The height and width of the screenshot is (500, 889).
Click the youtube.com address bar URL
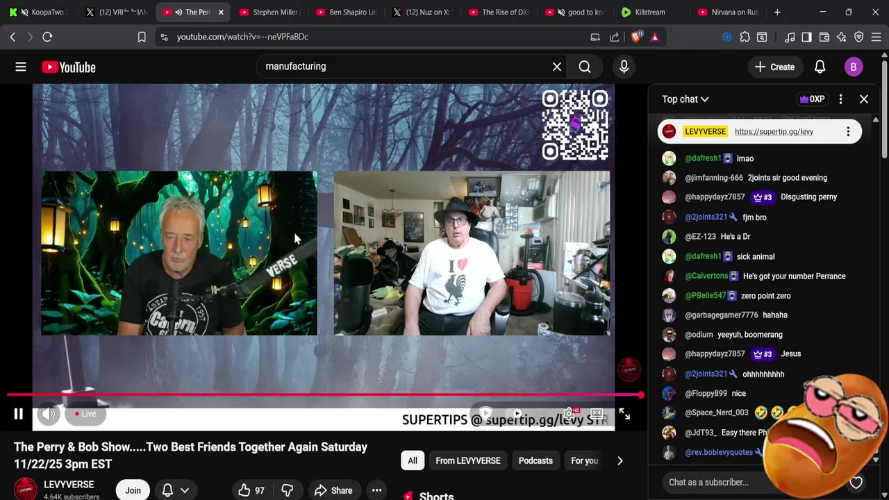tap(242, 37)
